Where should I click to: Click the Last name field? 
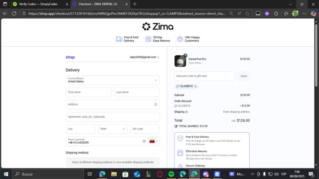click(137, 92)
